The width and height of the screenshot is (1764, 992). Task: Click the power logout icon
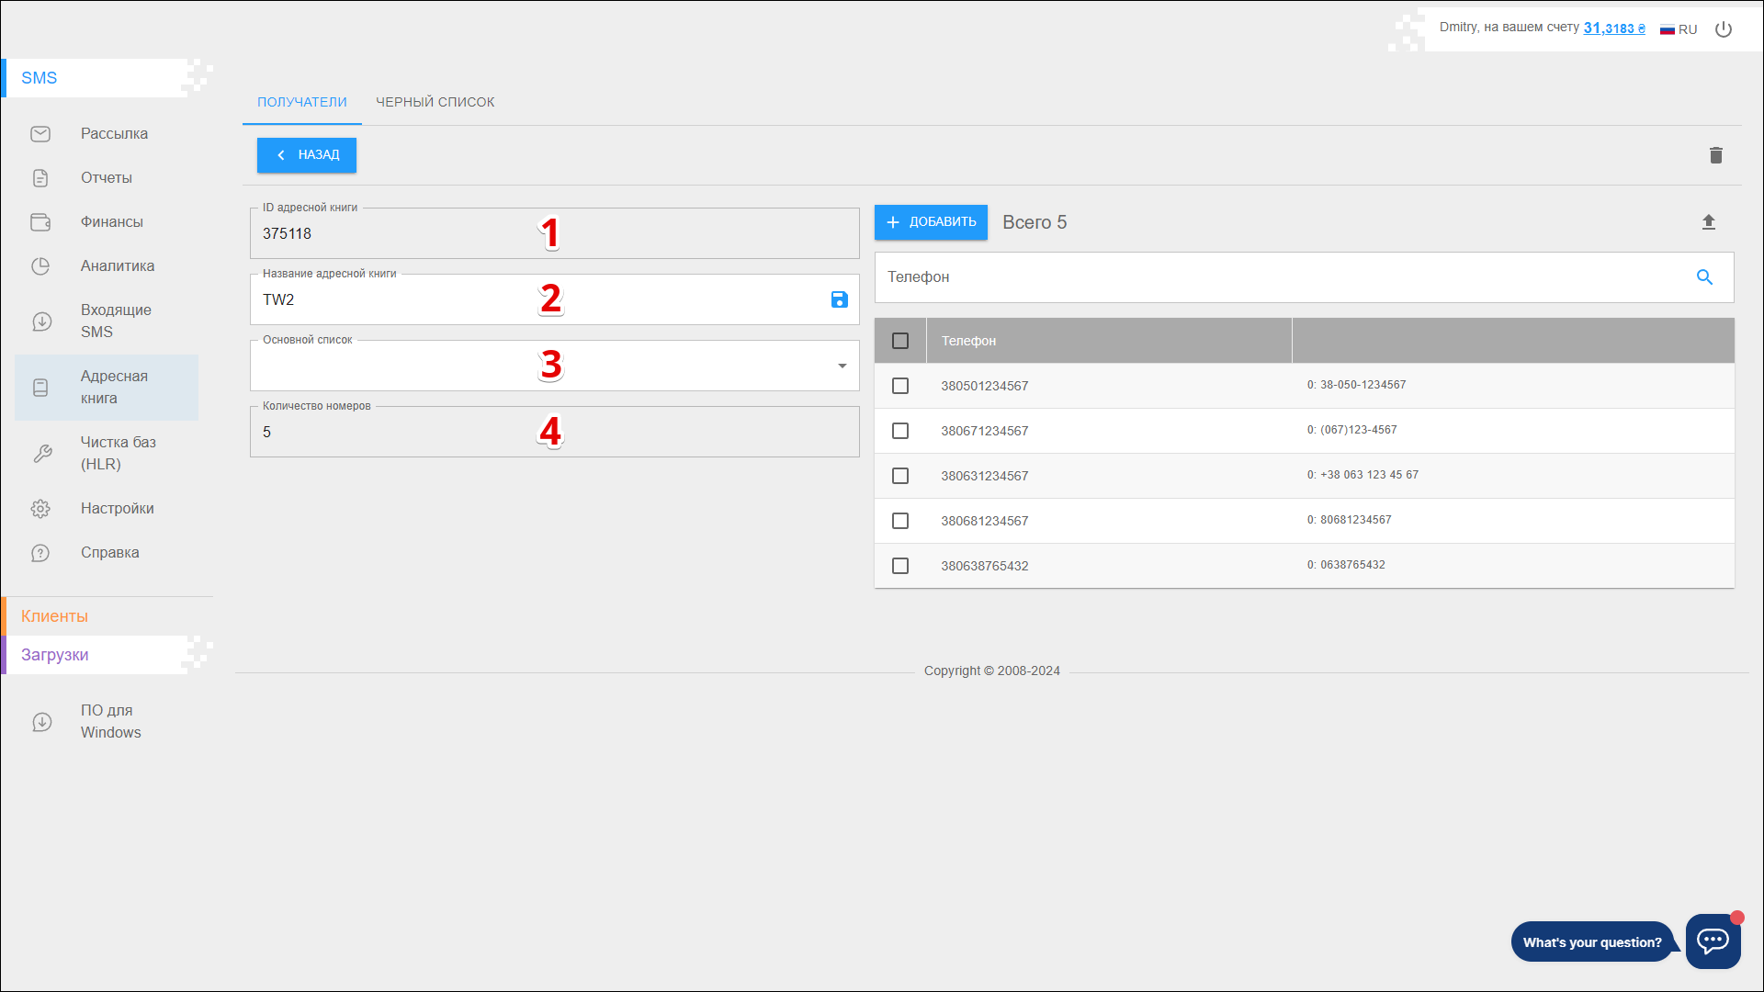coord(1724,29)
